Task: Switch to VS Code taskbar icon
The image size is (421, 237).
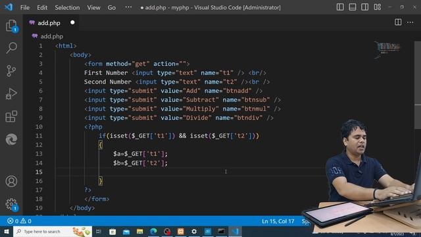Action: [235, 231]
